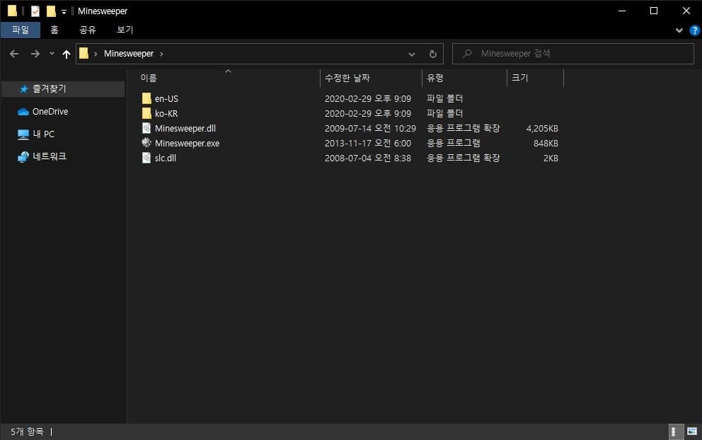Click the 2008-07-04 오전 8:38 date cell

coord(367,158)
